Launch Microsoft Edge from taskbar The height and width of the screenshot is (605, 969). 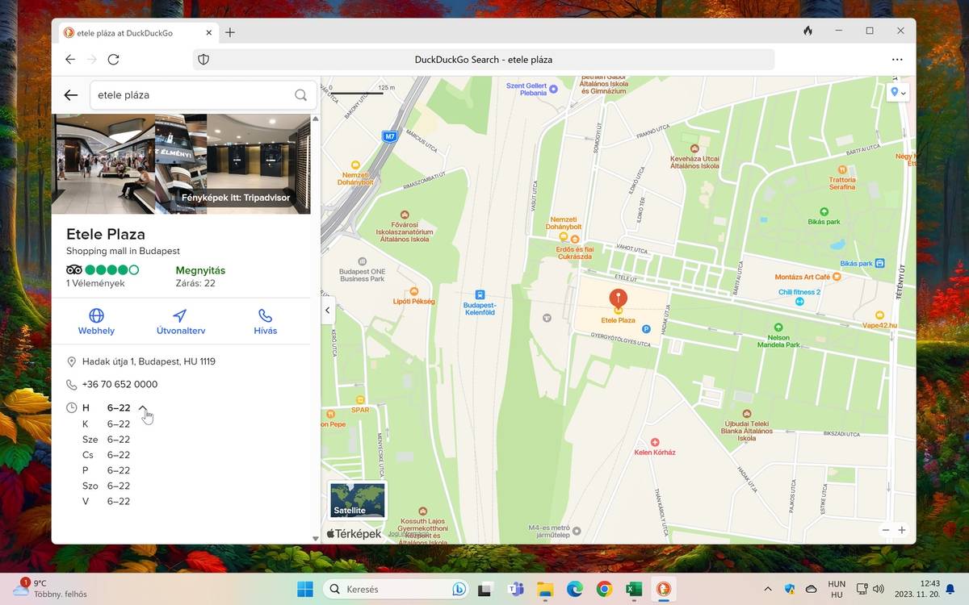[x=574, y=589]
